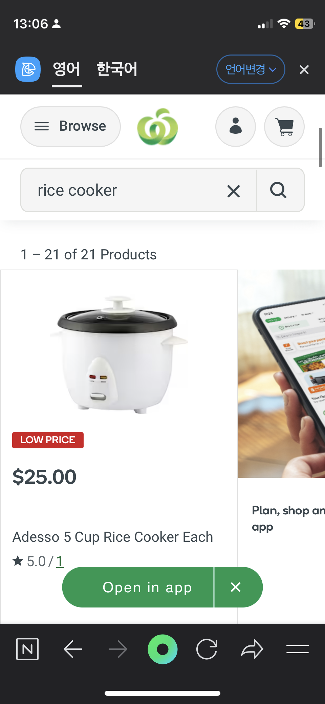
Task: Clear the search text
Action: pyautogui.click(x=234, y=191)
